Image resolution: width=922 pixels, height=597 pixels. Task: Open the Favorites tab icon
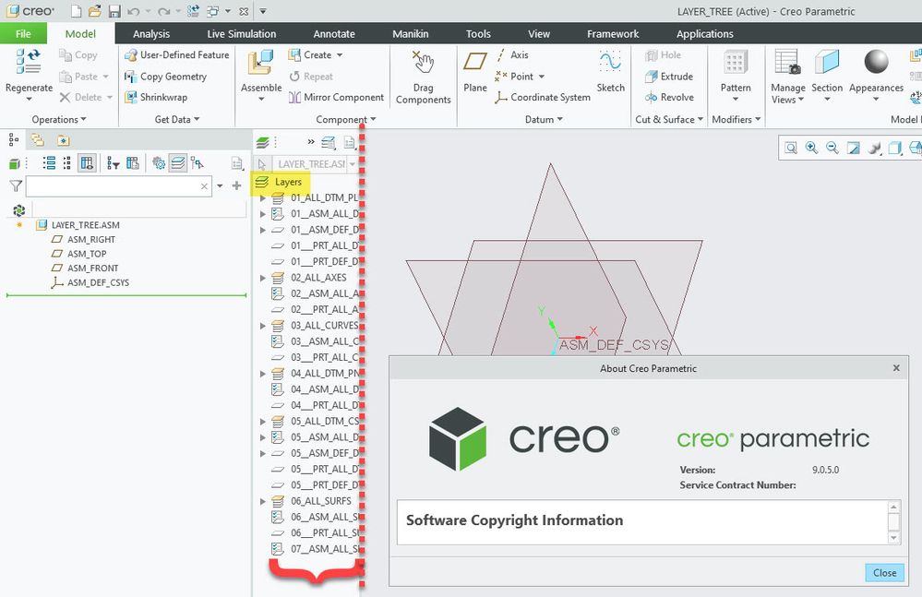pos(64,140)
